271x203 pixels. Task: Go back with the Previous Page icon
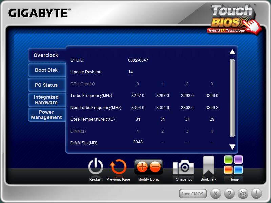(x=118, y=167)
